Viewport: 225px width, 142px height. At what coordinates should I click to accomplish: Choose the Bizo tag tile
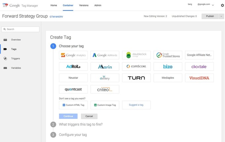(168, 66)
